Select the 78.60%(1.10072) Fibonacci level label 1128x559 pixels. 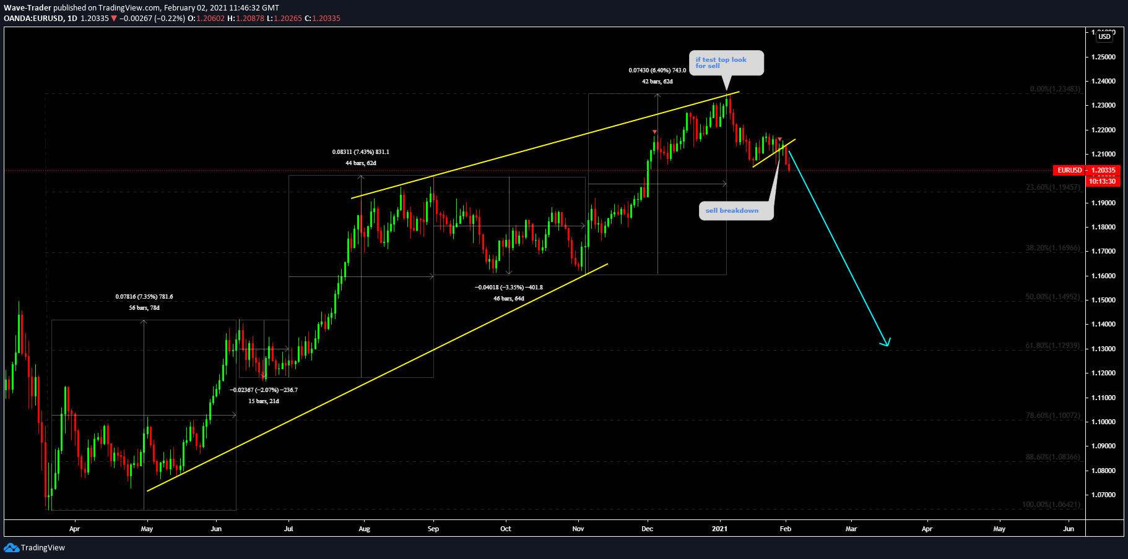coord(1053,416)
